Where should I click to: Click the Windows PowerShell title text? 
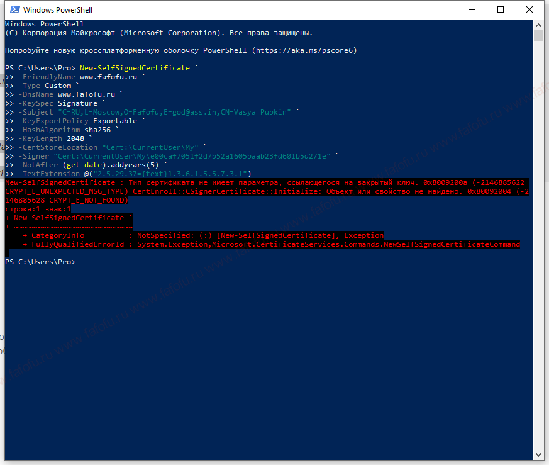click(58, 10)
